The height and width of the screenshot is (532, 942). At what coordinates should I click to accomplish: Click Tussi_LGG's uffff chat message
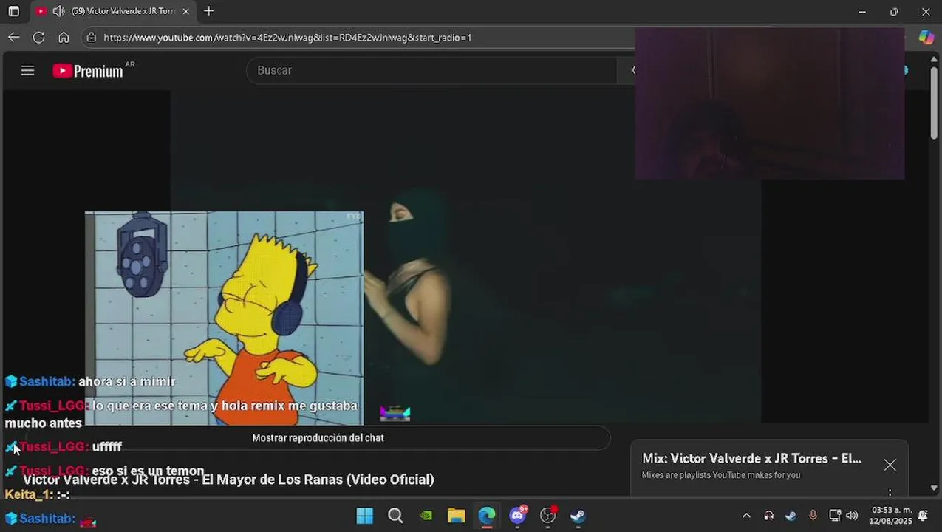107,447
